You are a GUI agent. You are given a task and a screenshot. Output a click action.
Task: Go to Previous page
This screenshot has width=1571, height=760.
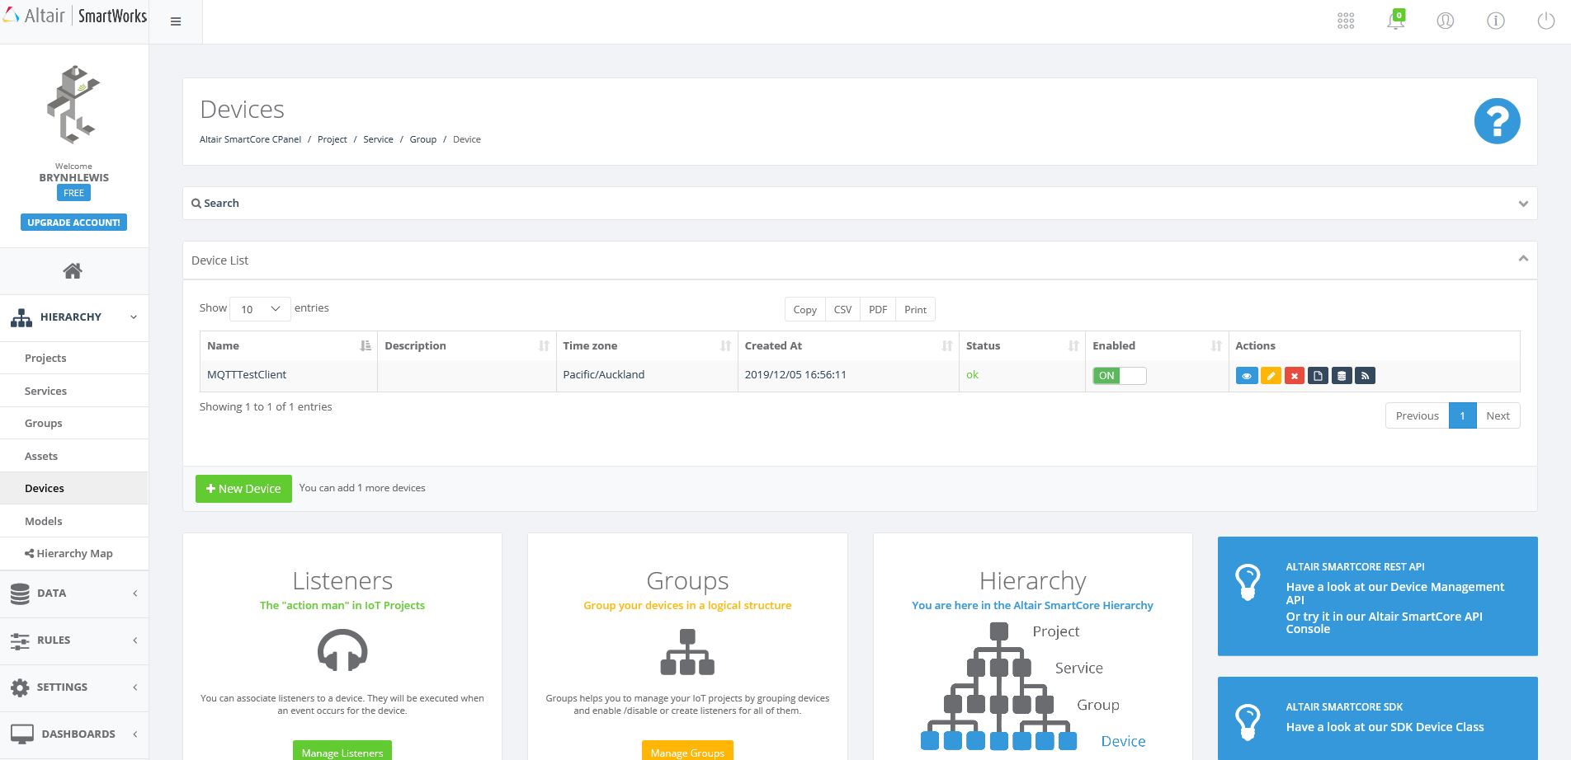coord(1417,415)
